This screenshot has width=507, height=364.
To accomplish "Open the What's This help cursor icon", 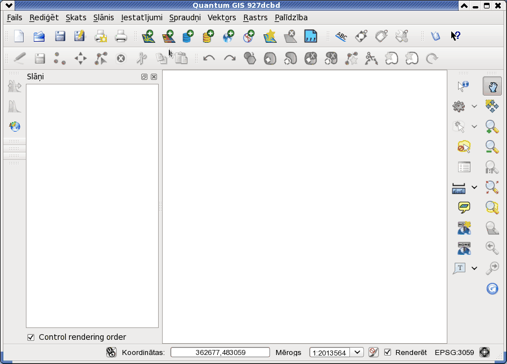I will click(x=456, y=35).
